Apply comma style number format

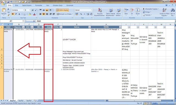click(84, 14)
